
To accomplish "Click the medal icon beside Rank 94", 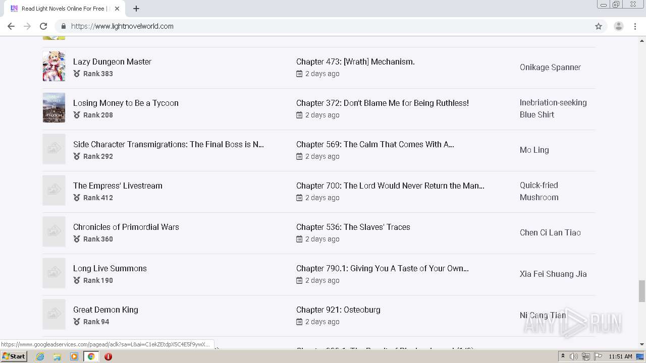I will (x=77, y=322).
